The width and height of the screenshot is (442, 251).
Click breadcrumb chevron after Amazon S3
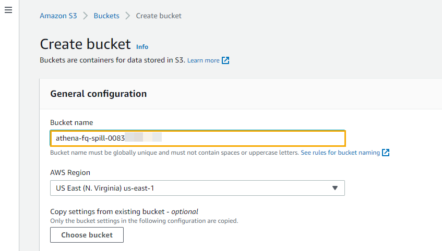click(x=86, y=16)
